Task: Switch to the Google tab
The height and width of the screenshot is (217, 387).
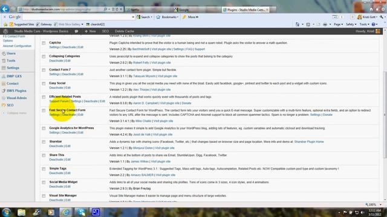Action: click(x=197, y=10)
